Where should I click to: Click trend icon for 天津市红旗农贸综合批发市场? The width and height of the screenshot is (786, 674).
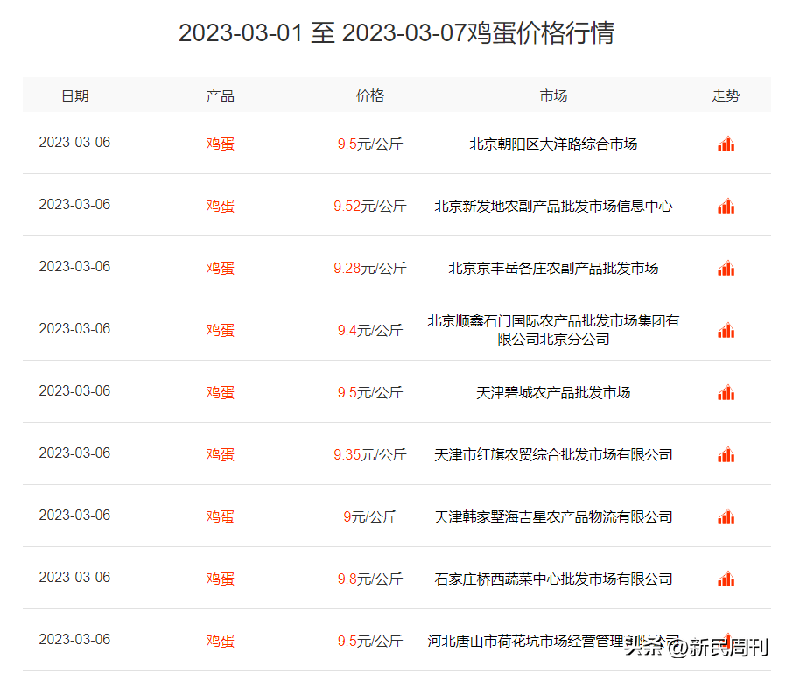[x=726, y=455]
